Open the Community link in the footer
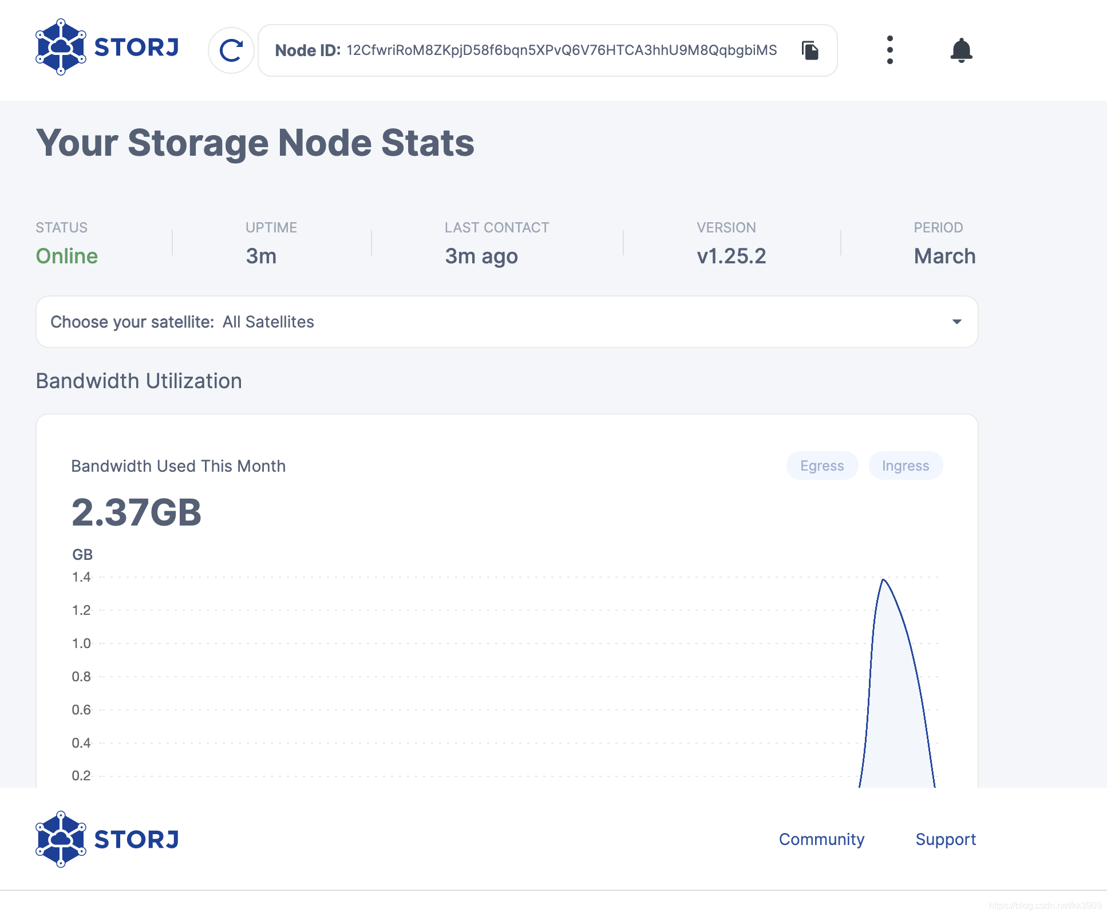The width and height of the screenshot is (1107, 916). 821,839
